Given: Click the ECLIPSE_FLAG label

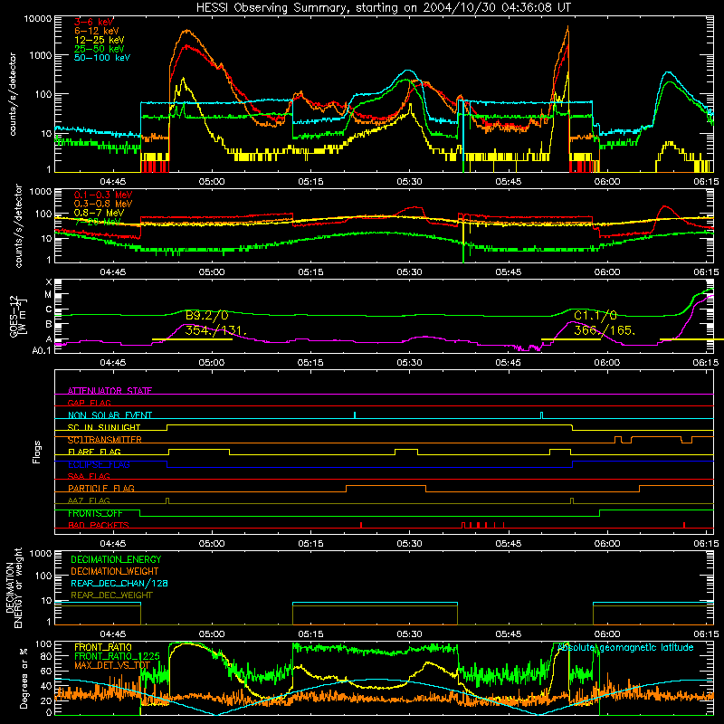Looking at the screenshot, I should (99, 464).
